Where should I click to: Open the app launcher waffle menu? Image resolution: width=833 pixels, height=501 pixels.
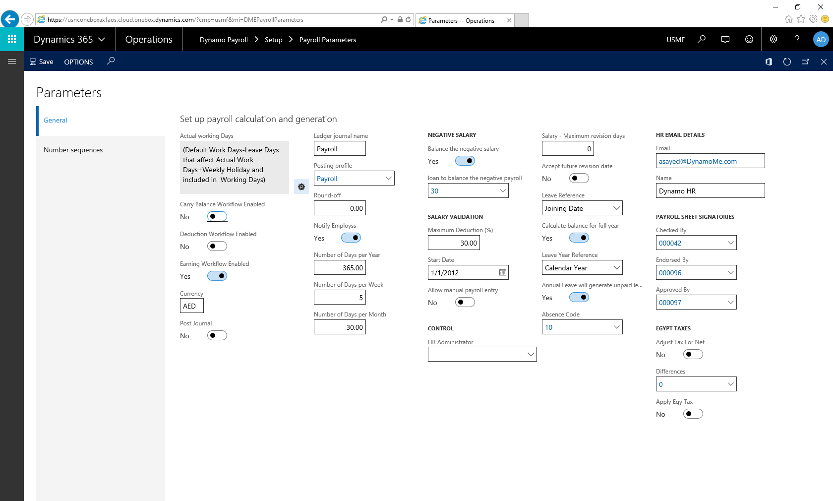(12, 39)
